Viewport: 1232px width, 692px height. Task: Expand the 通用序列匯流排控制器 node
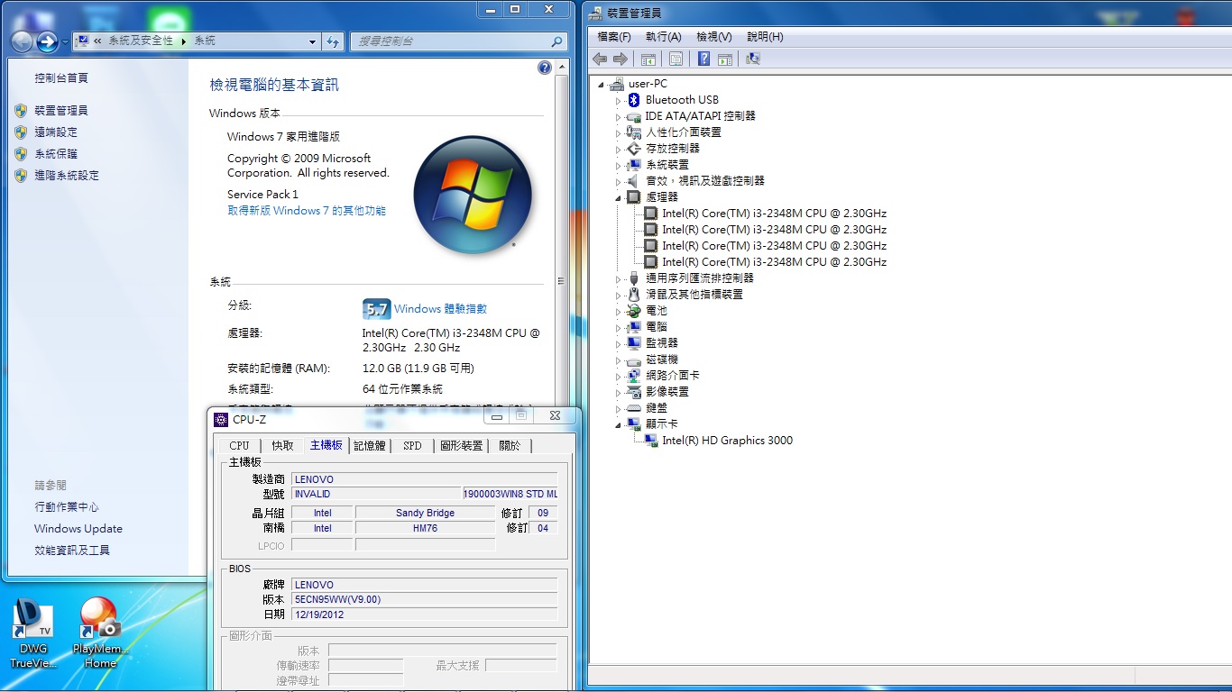(x=619, y=279)
